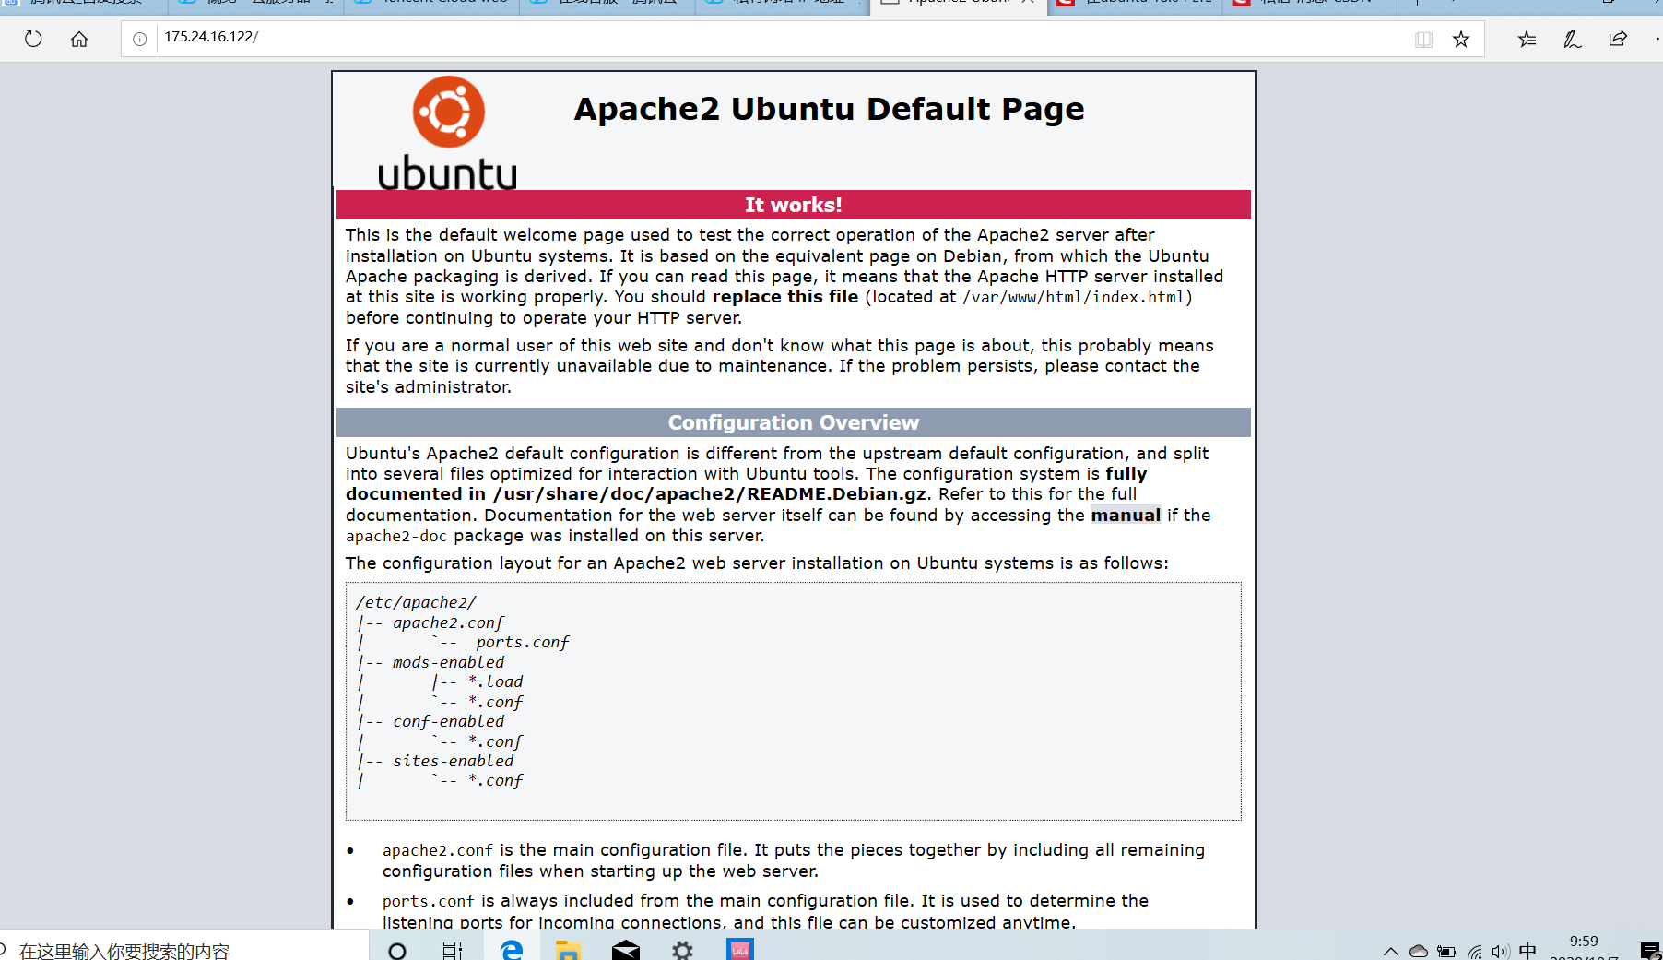Click the bold 'replace this file' text

coord(784,296)
